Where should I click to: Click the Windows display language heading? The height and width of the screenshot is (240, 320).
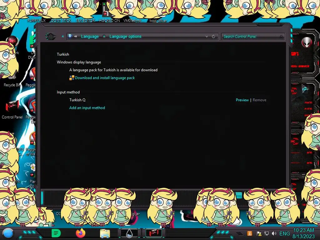(79, 62)
